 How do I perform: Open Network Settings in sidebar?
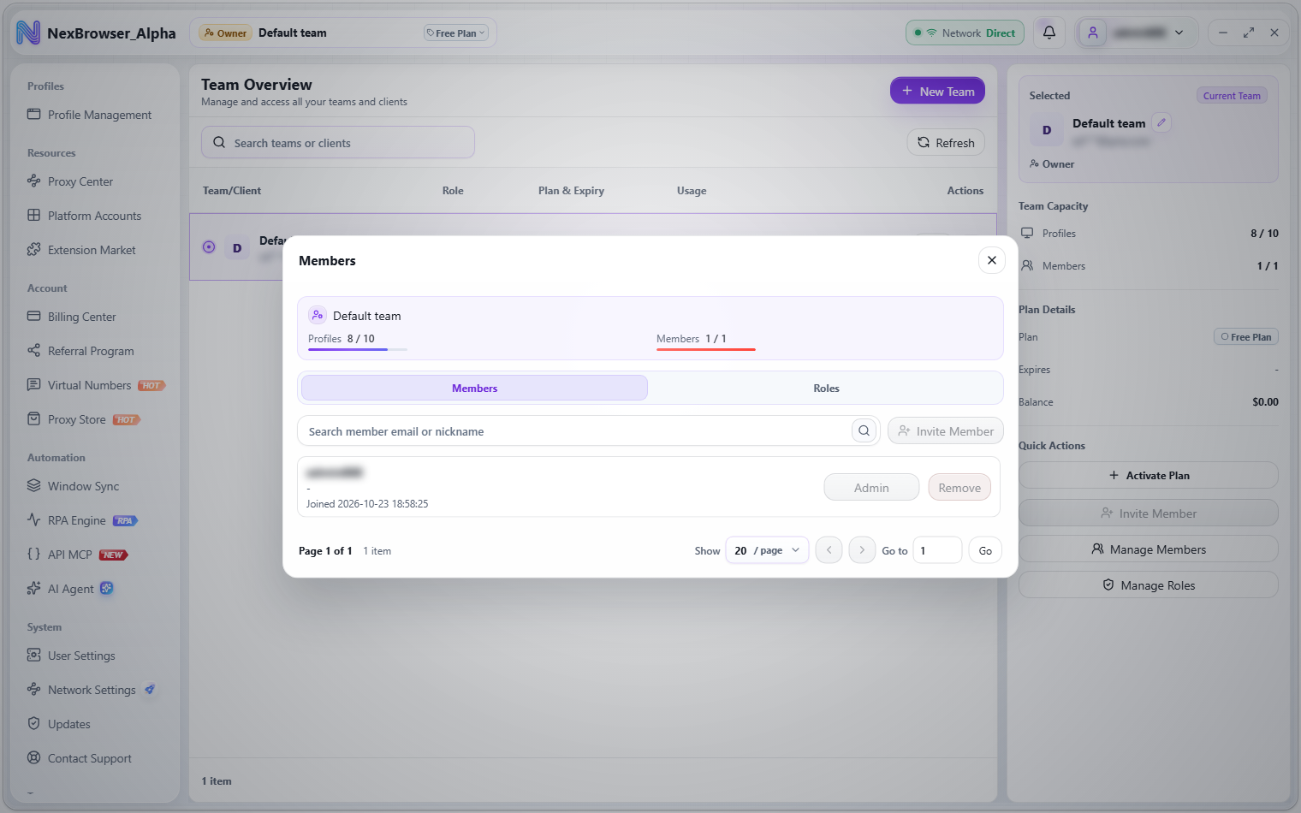tap(91, 690)
